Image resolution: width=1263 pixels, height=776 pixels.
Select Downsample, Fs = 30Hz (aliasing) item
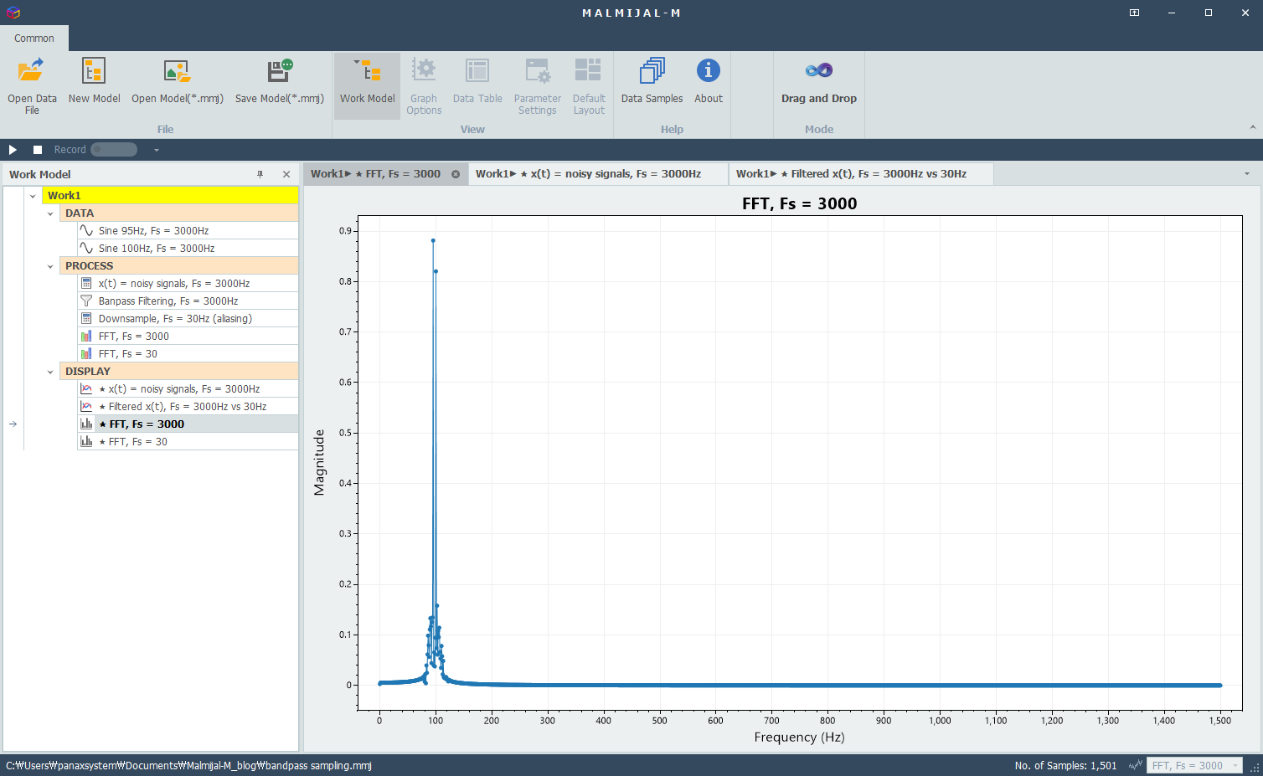(188, 319)
